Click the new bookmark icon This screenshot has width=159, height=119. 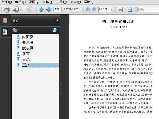coord(55,30)
